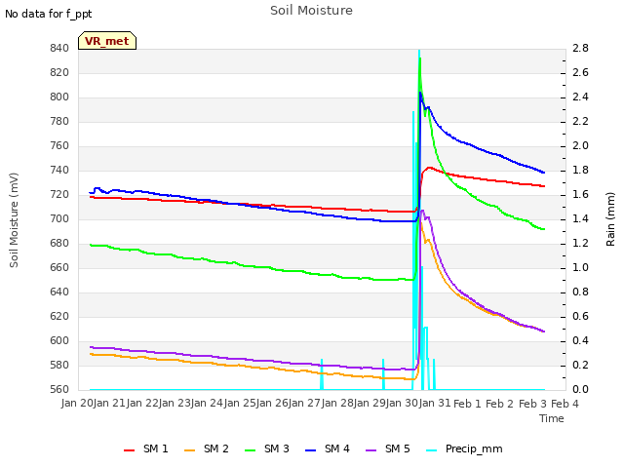
Task: Click the orange SM 2 legend swatch
Action: [190, 450]
